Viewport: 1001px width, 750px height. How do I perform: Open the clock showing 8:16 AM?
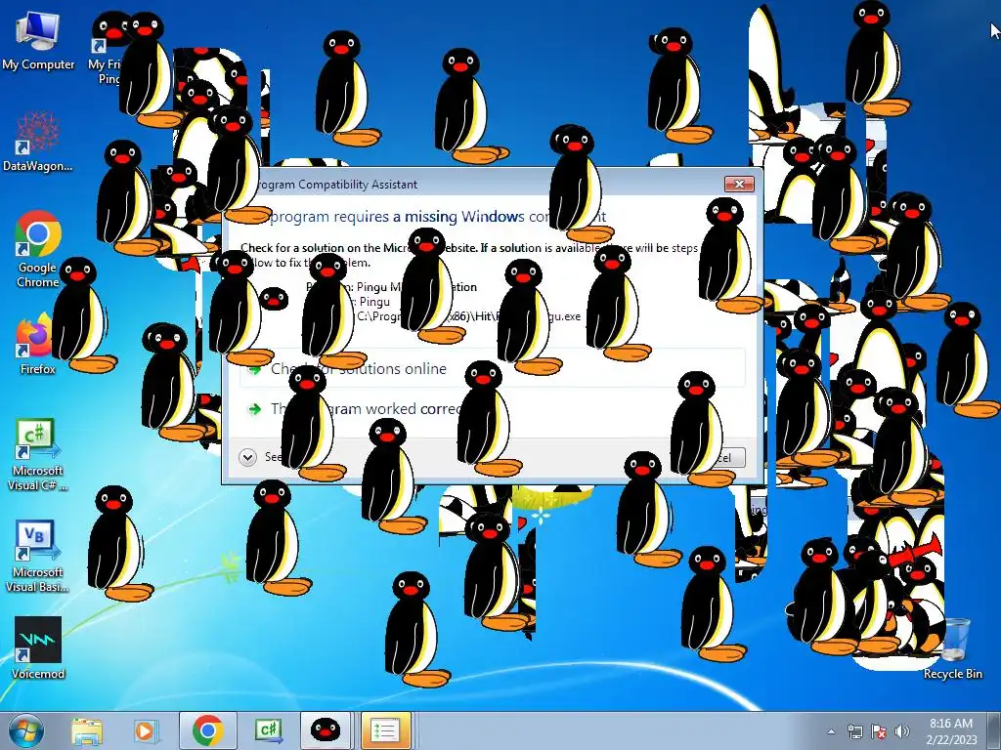951,730
